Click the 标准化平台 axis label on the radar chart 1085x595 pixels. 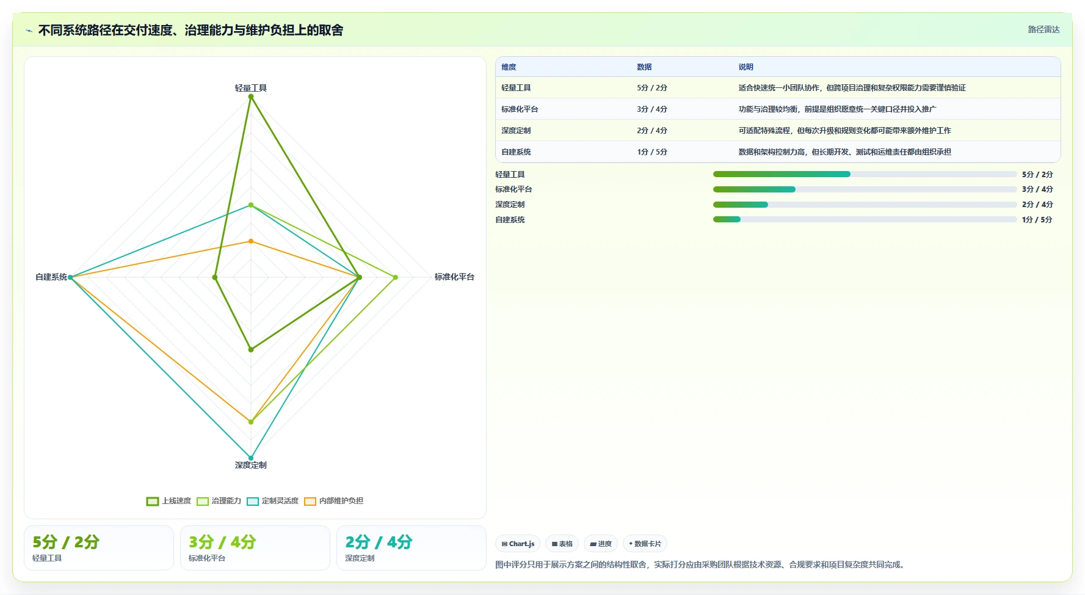pos(454,277)
